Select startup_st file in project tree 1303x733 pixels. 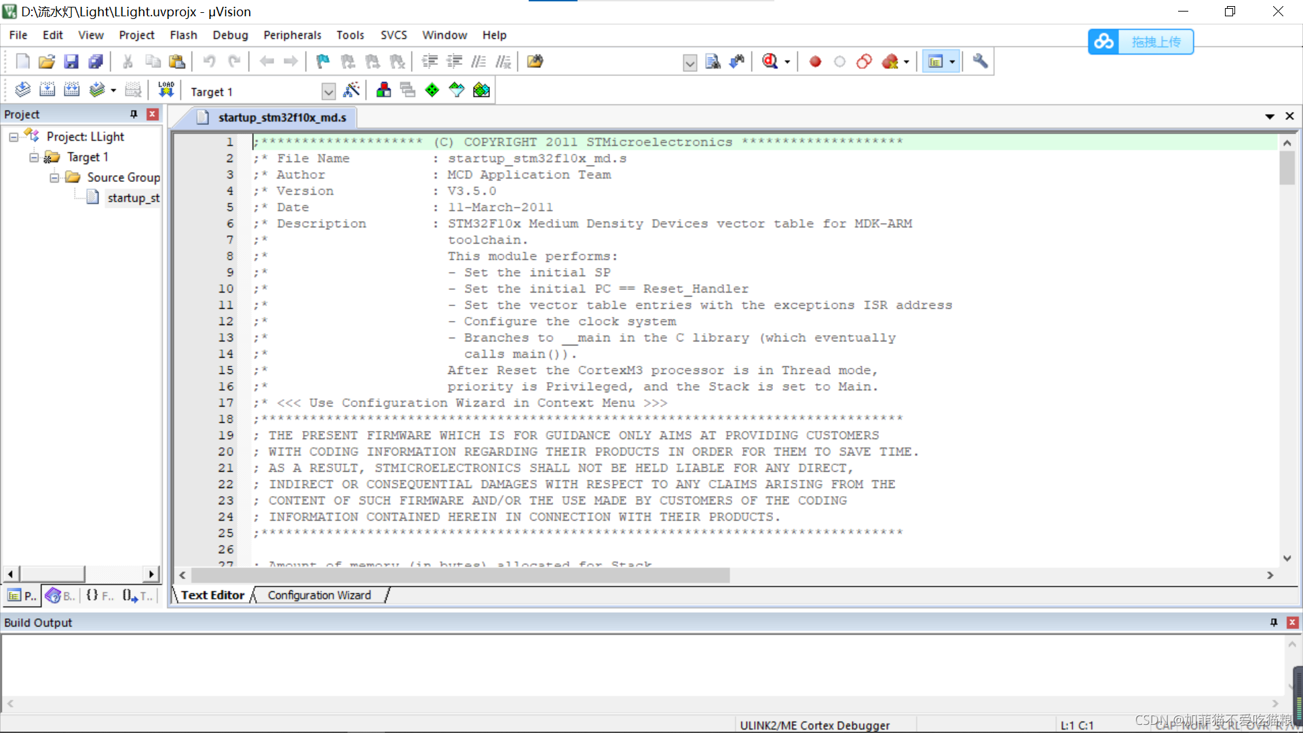[133, 198]
